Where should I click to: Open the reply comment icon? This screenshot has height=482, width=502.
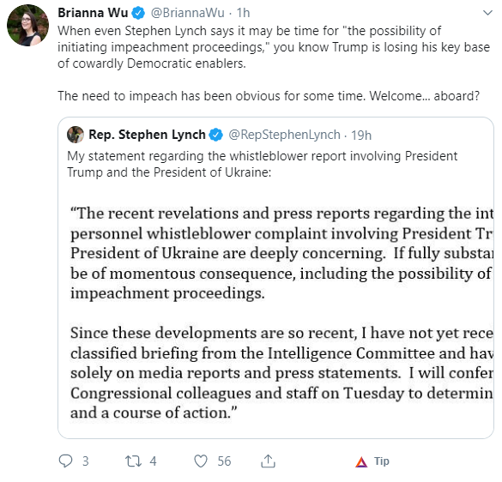pyautogui.click(x=65, y=461)
